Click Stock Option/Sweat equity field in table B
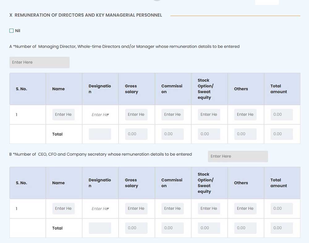This screenshot has height=243, width=309. pyautogui.click(x=209, y=208)
